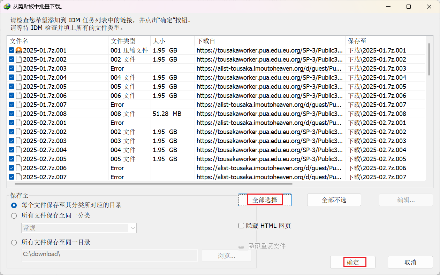
Task: Click the download URL of 2025-01.7z.002
Action: coord(270,60)
